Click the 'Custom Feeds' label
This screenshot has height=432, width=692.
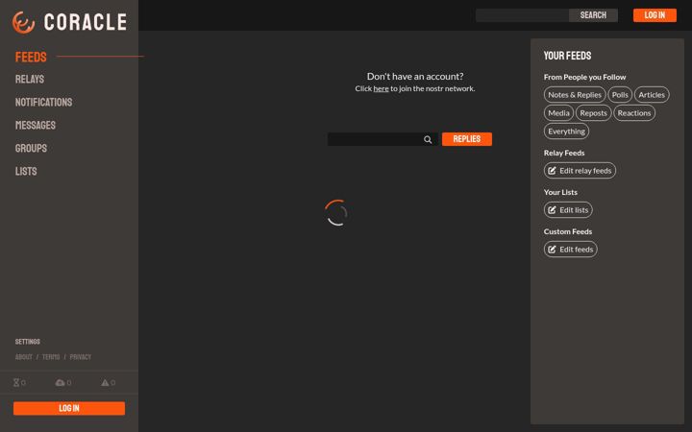click(x=568, y=231)
